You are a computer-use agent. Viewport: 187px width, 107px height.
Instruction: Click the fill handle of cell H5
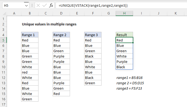[133, 43]
